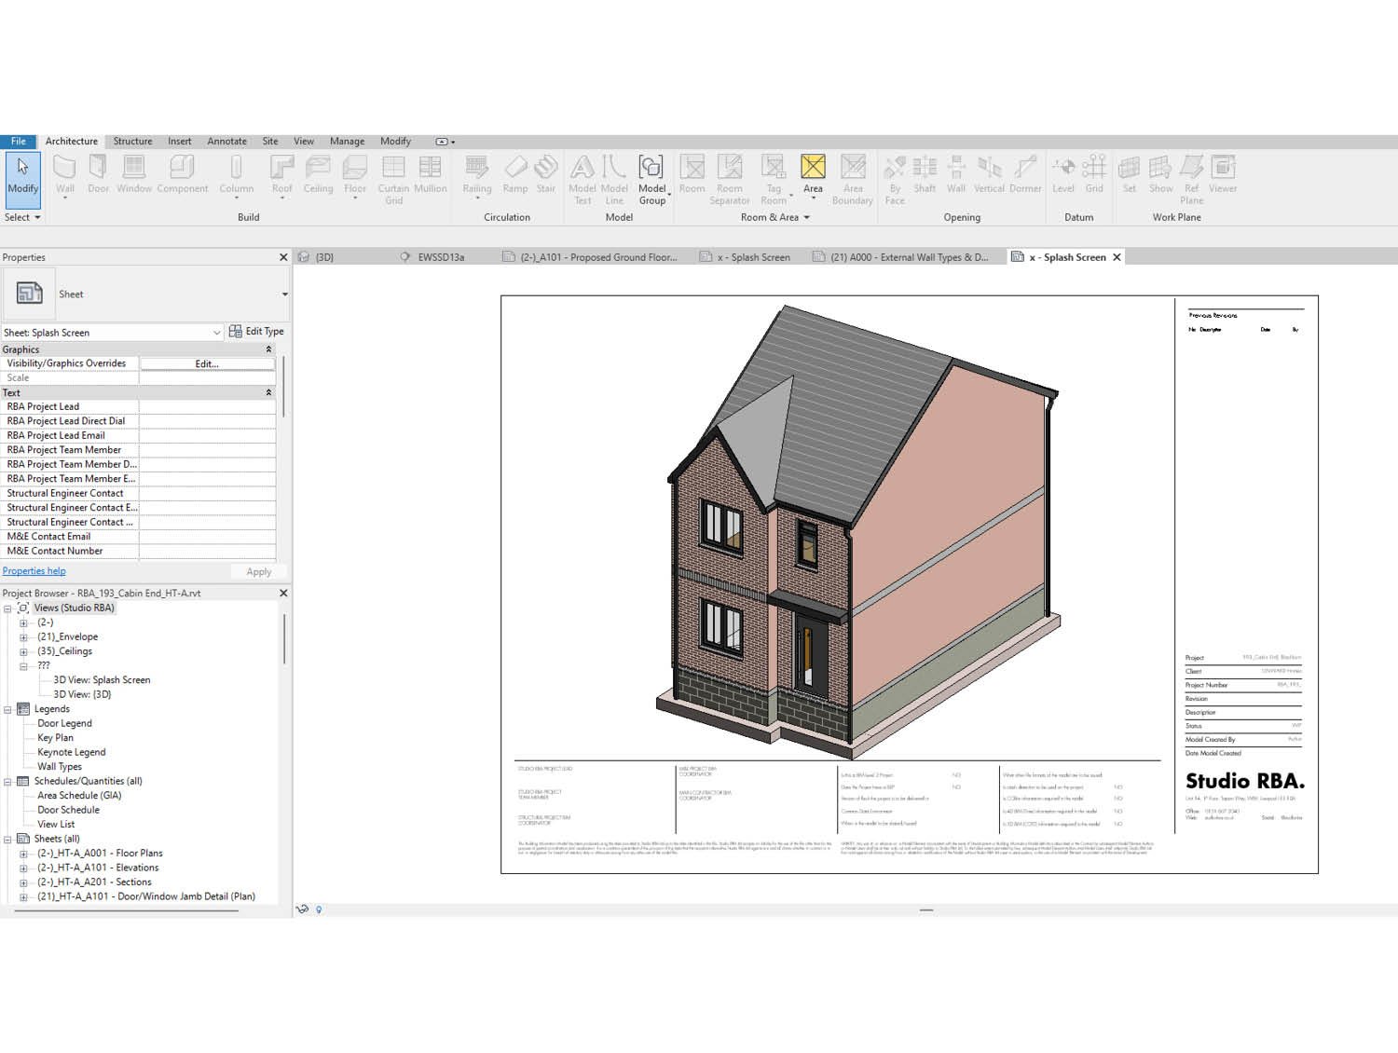The height and width of the screenshot is (1053, 1398).
Task: Click the Shaft opening tool
Action: click(x=925, y=177)
